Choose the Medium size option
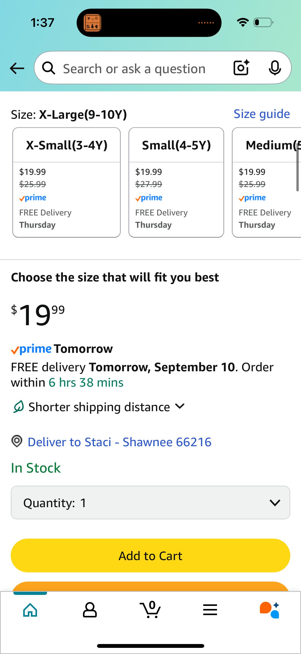Image resolution: width=301 pixels, height=654 pixels. tap(267, 182)
